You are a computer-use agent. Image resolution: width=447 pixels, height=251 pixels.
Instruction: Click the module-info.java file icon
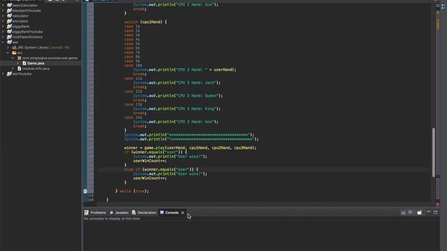click(x=20, y=68)
